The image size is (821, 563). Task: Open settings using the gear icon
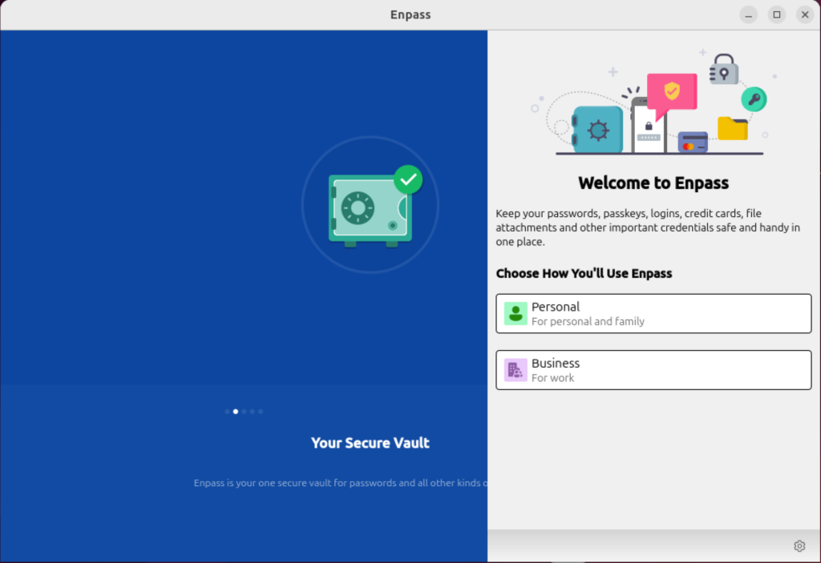click(x=799, y=545)
